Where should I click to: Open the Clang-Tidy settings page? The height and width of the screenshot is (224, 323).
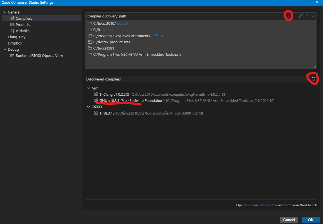tap(17, 37)
